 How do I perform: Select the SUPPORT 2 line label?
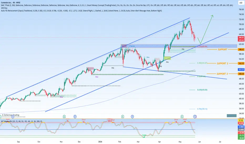[x=222, y=63]
